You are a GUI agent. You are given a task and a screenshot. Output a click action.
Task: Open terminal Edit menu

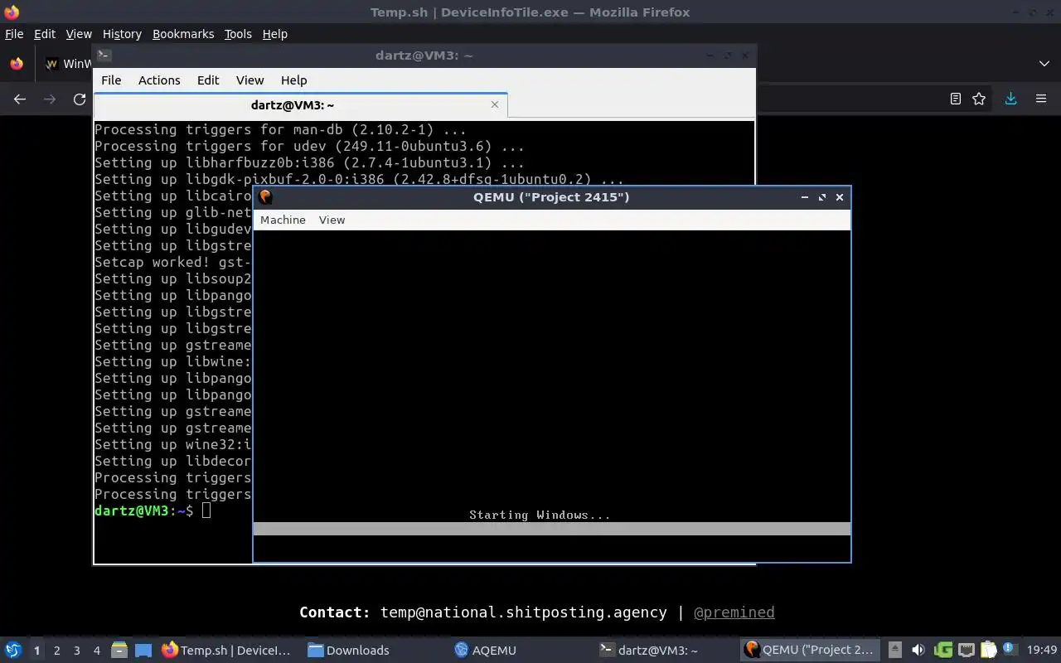[208, 80]
